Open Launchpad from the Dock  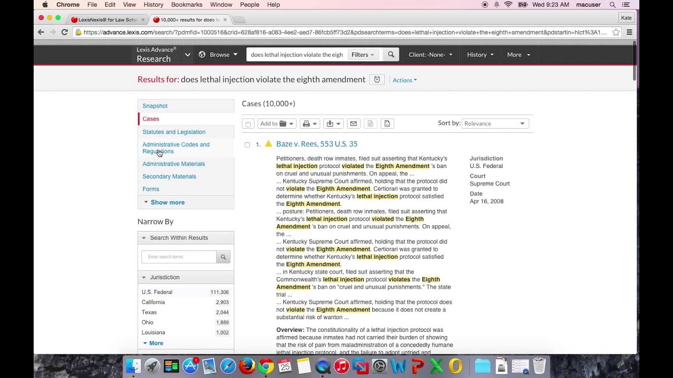[x=152, y=366]
